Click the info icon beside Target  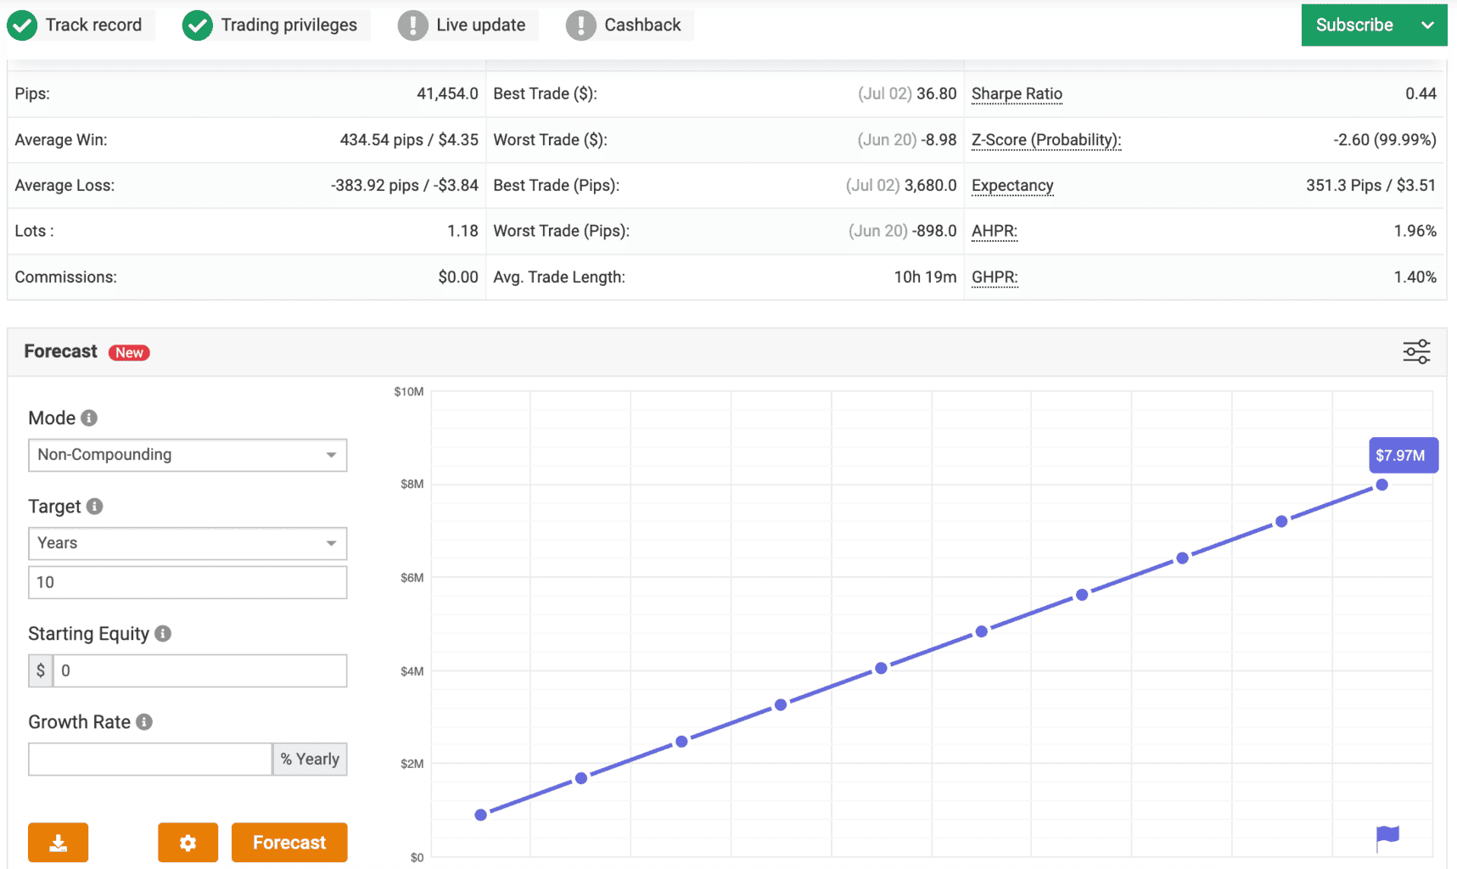tap(95, 507)
